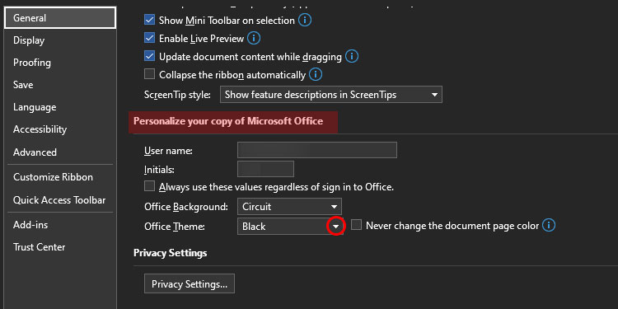
Task: Click the Privacy Settings section heading
Action: [x=171, y=253]
